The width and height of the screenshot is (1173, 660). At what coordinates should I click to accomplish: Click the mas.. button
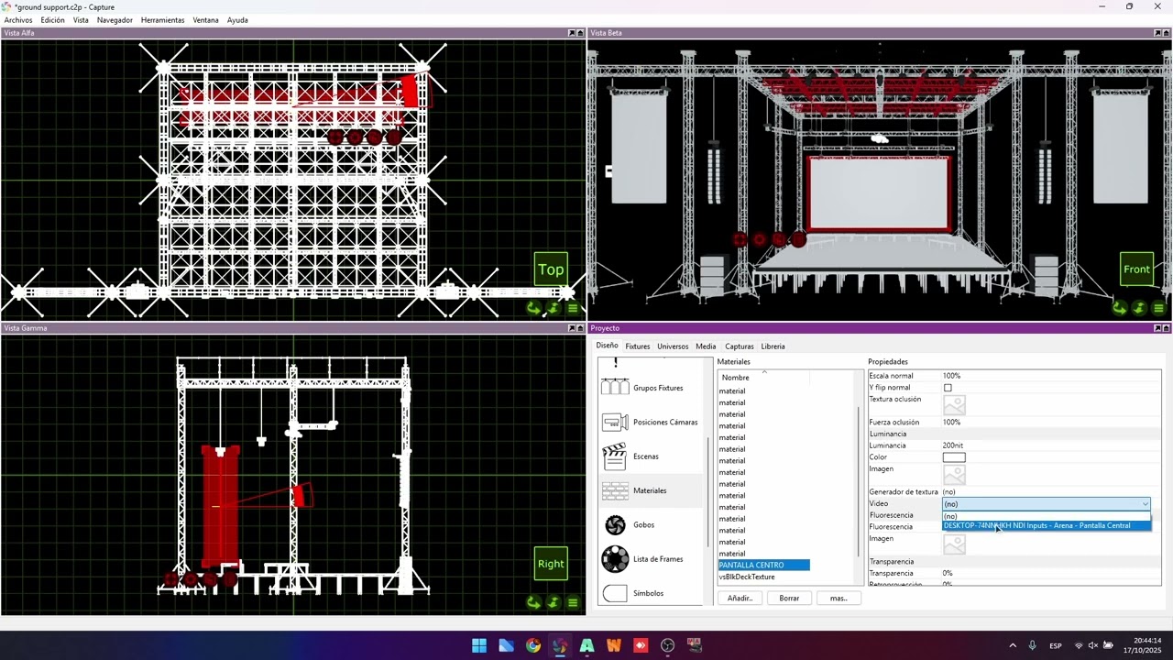pos(839,598)
